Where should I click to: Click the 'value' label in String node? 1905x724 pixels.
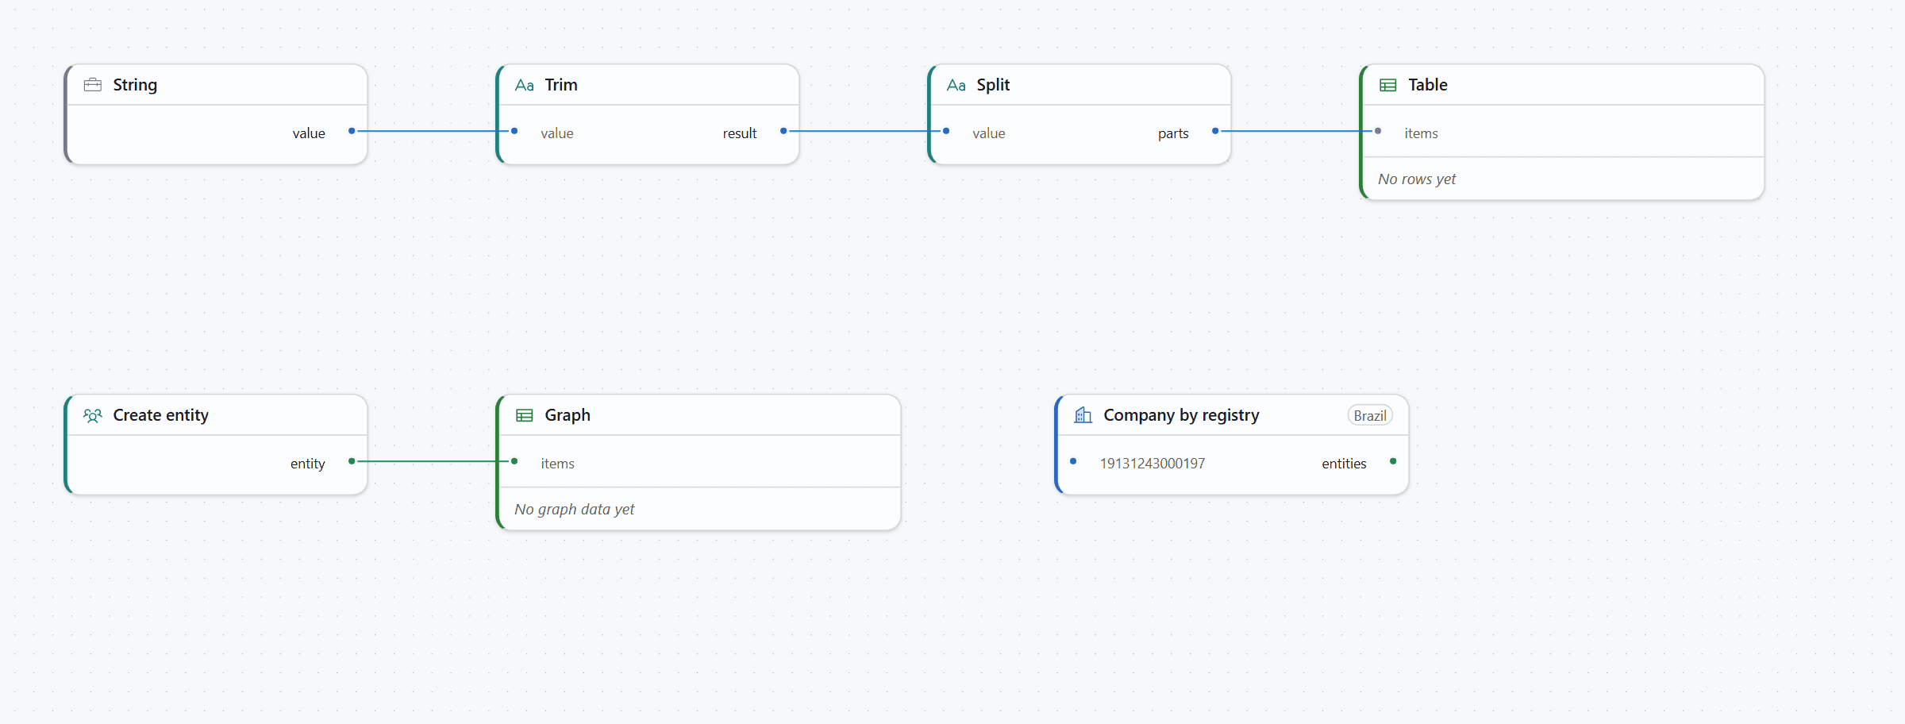click(x=309, y=133)
